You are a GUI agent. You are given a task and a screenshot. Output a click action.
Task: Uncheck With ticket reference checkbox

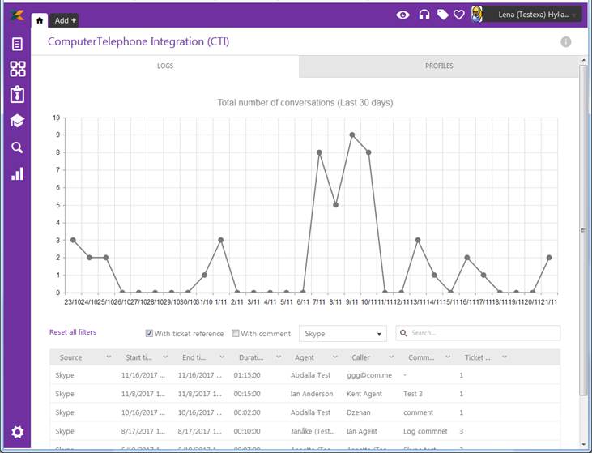click(x=150, y=334)
